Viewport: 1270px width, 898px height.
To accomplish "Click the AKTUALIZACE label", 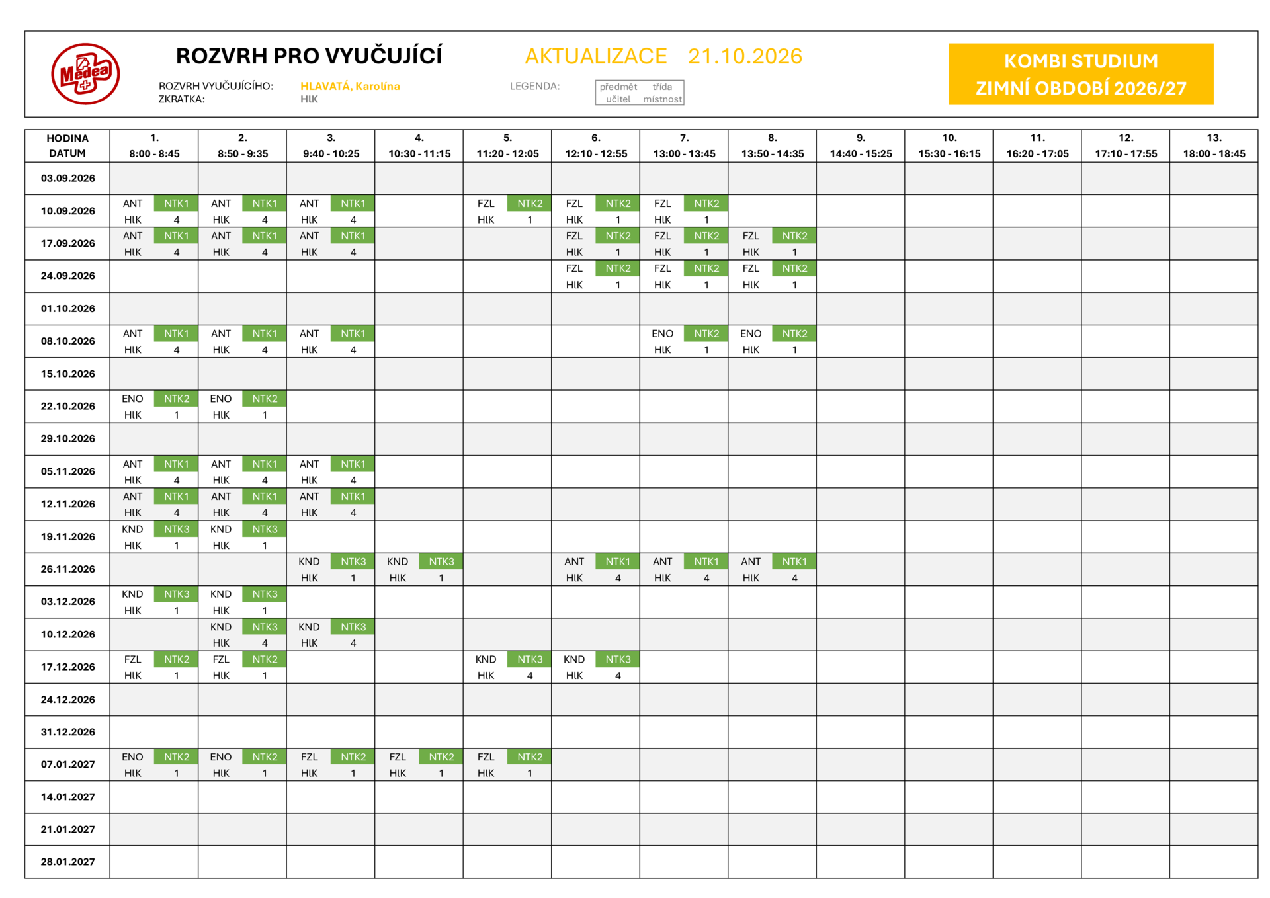I will [x=596, y=56].
